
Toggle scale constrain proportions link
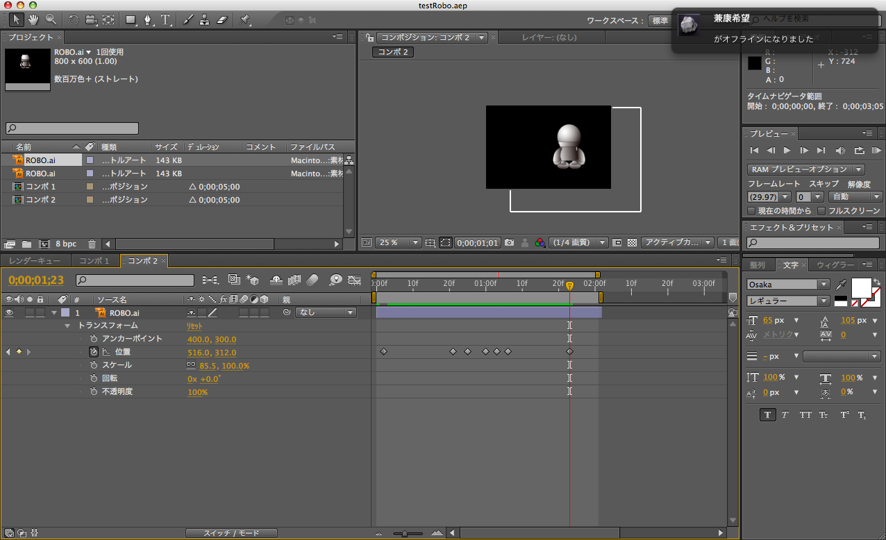pos(191,365)
